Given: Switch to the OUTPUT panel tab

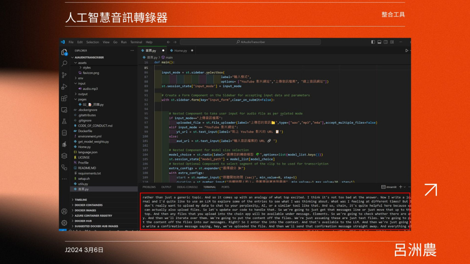Looking at the screenshot, I should pyautogui.click(x=166, y=187).
